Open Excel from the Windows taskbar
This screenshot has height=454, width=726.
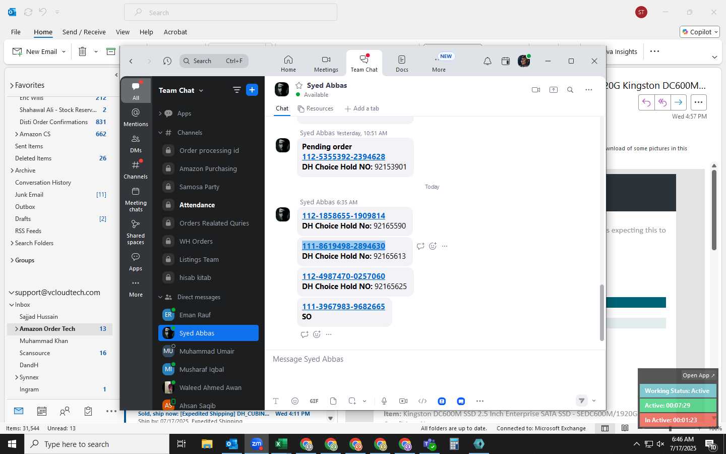point(281,444)
